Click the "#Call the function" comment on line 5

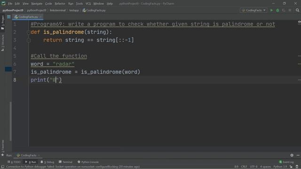coord(59,56)
